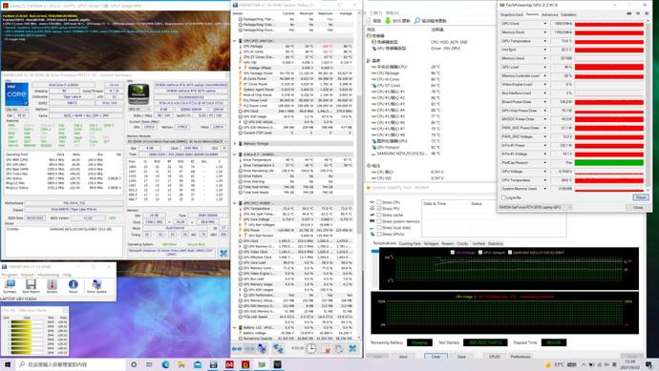Image resolution: width=659 pixels, height=371 pixels.
Task: Expand the Memory Timings group in HWiNFO sensors
Action: pyautogui.click(x=235, y=143)
